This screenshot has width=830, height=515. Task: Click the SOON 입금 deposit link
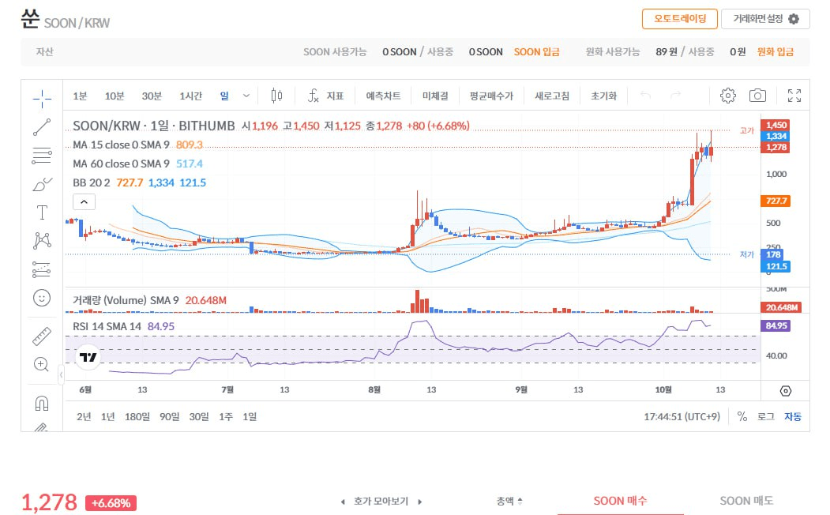click(x=536, y=51)
